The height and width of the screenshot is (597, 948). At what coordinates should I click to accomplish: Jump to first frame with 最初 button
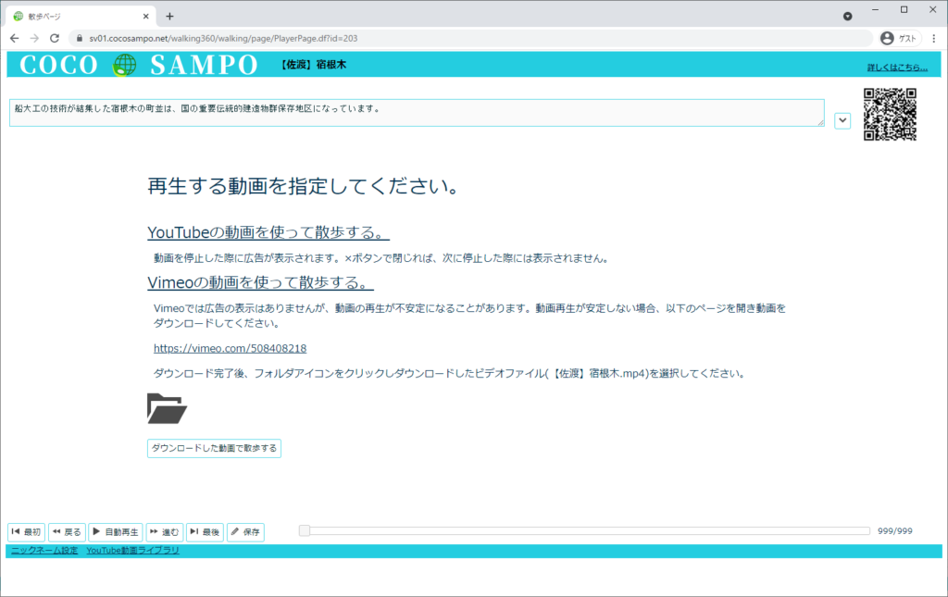[x=27, y=531]
